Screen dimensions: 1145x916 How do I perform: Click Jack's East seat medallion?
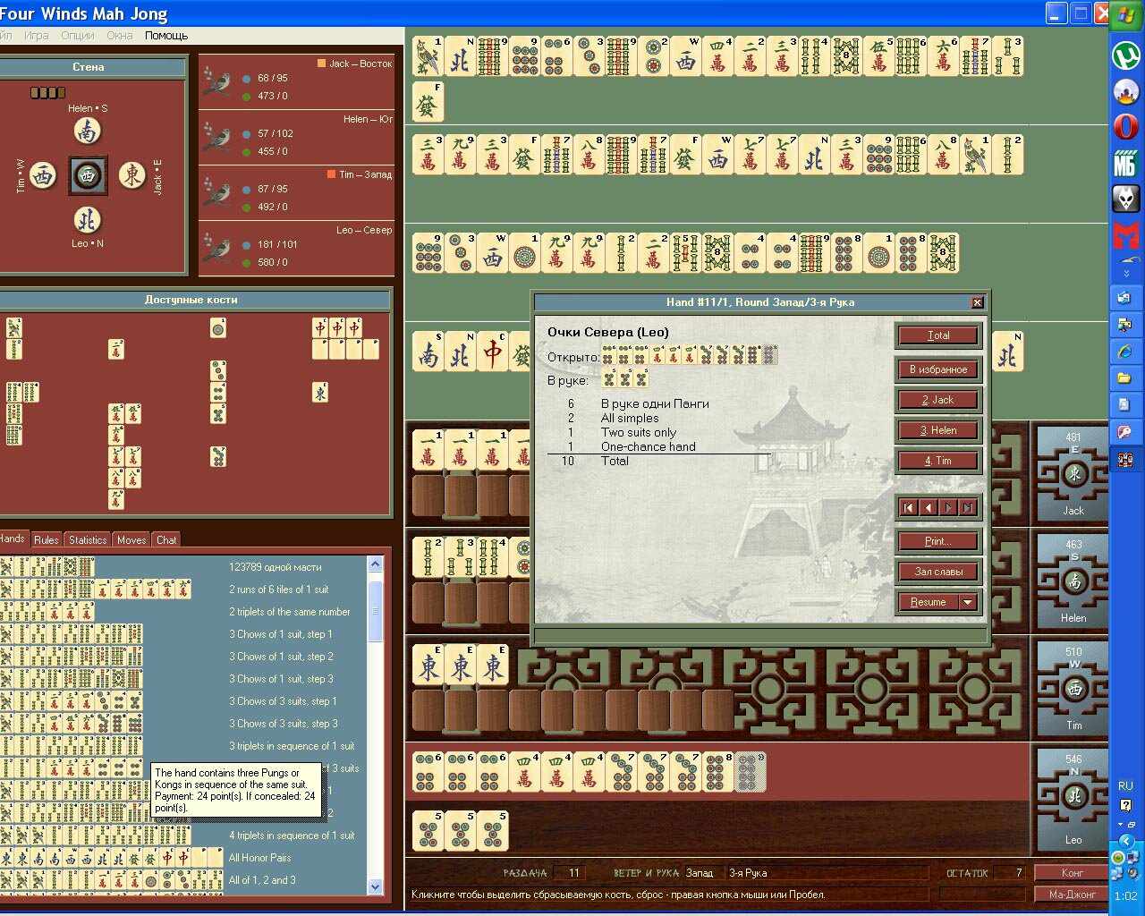click(x=1074, y=474)
